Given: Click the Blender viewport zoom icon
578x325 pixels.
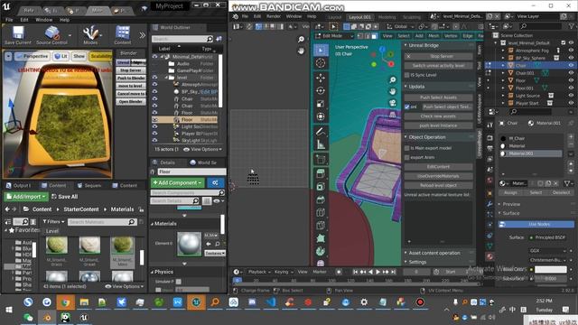Looking at the screenshot, I should [393, 79].
